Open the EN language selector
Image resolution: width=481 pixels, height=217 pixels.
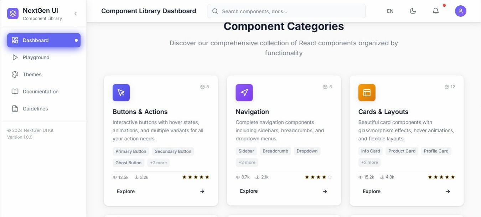click(x=390, y=11)
